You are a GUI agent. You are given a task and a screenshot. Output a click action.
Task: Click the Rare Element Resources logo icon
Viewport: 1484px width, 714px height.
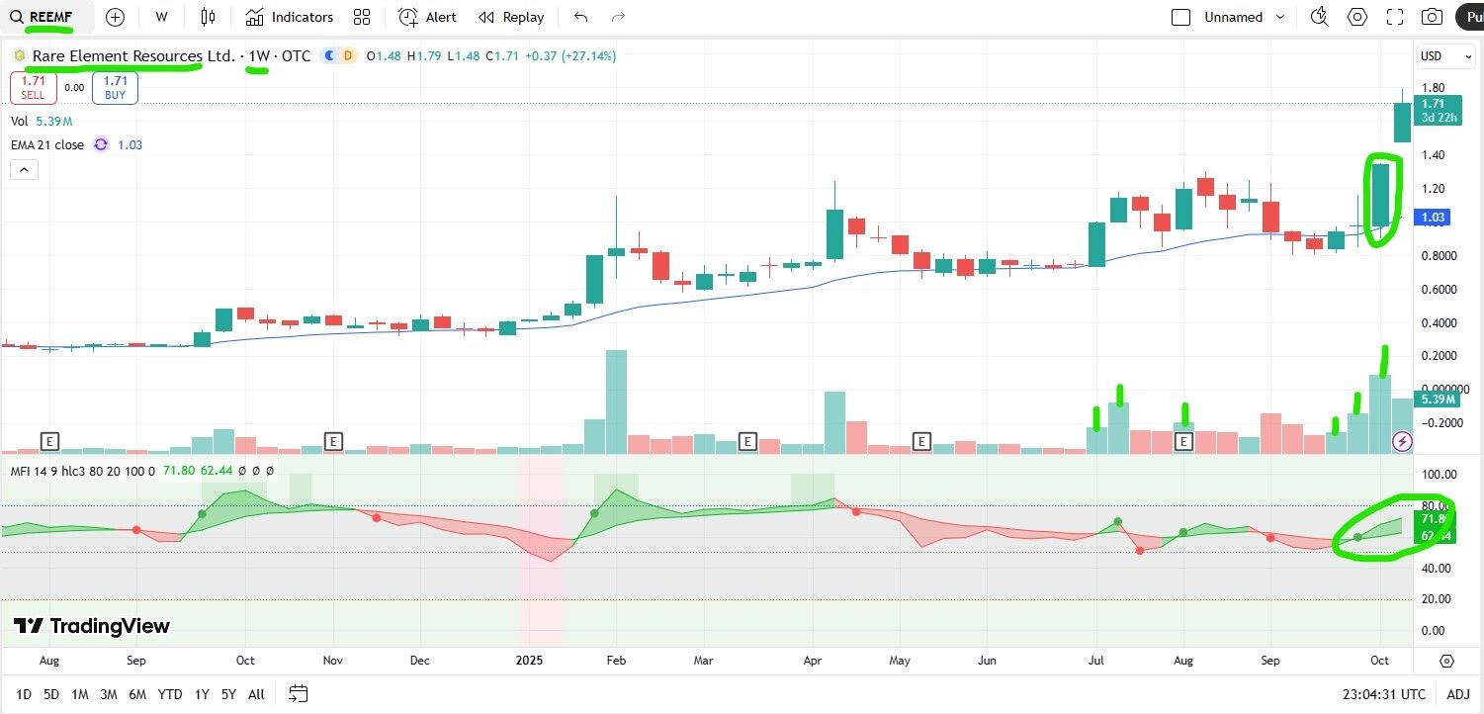coord(20,56)
